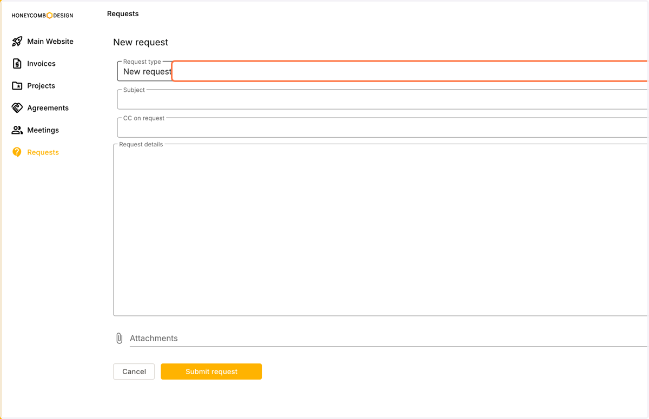Image resolution: width=649 pixels, height=419 pixels.
Task: Click into the Subject field
Action: point(382,99)
